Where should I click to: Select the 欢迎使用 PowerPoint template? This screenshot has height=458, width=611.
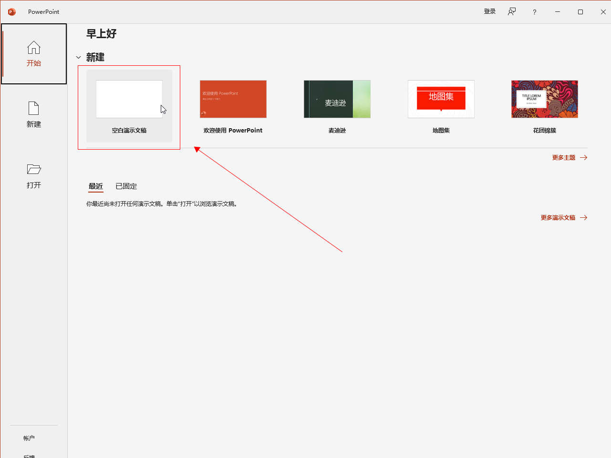coord(233,100)
